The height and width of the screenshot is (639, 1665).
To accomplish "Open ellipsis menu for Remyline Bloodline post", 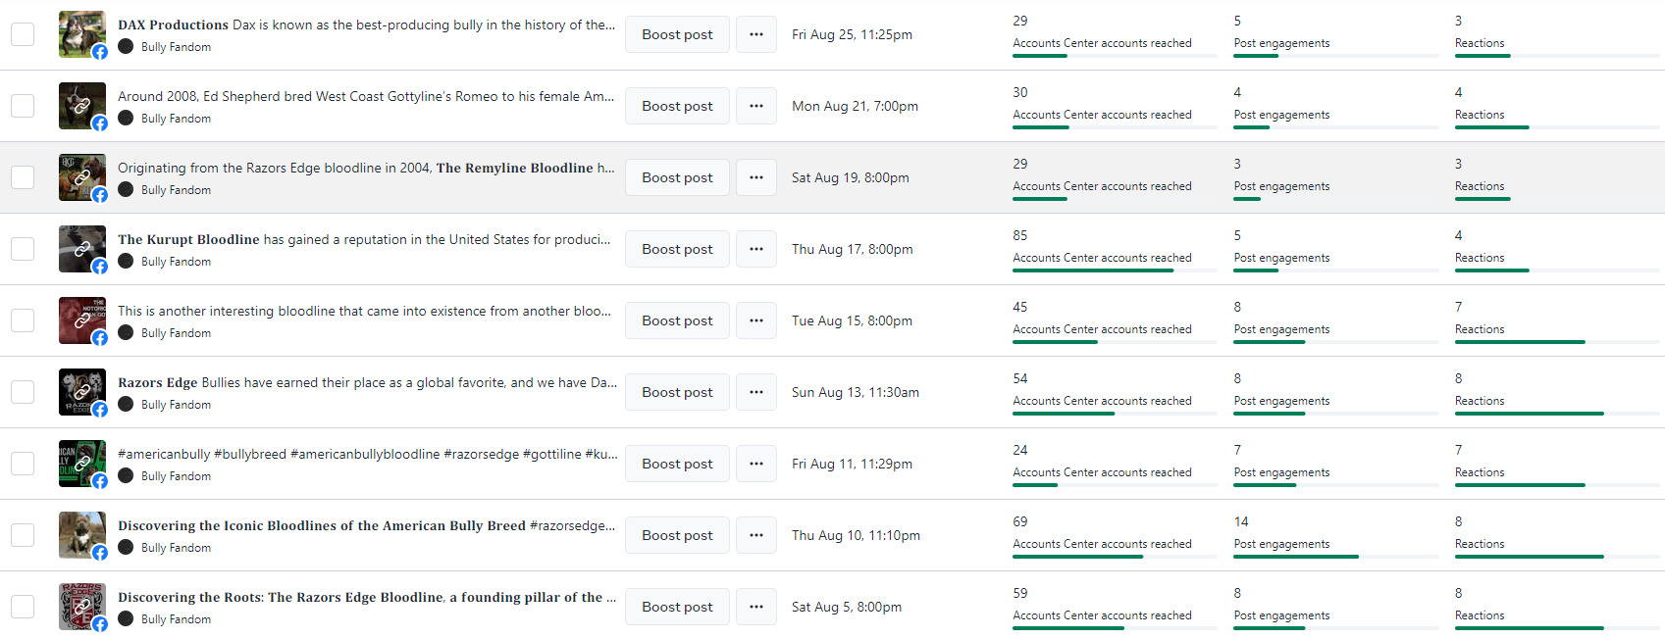I will click(x=755, y=177).
